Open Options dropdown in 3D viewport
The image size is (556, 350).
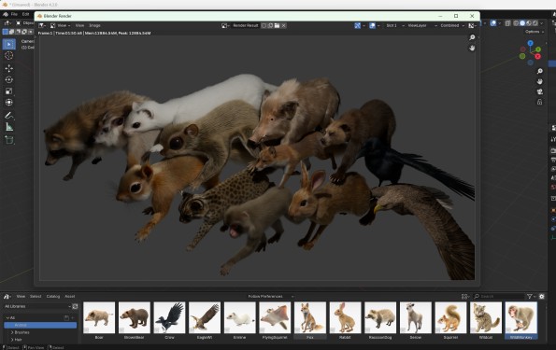(534, 32)
